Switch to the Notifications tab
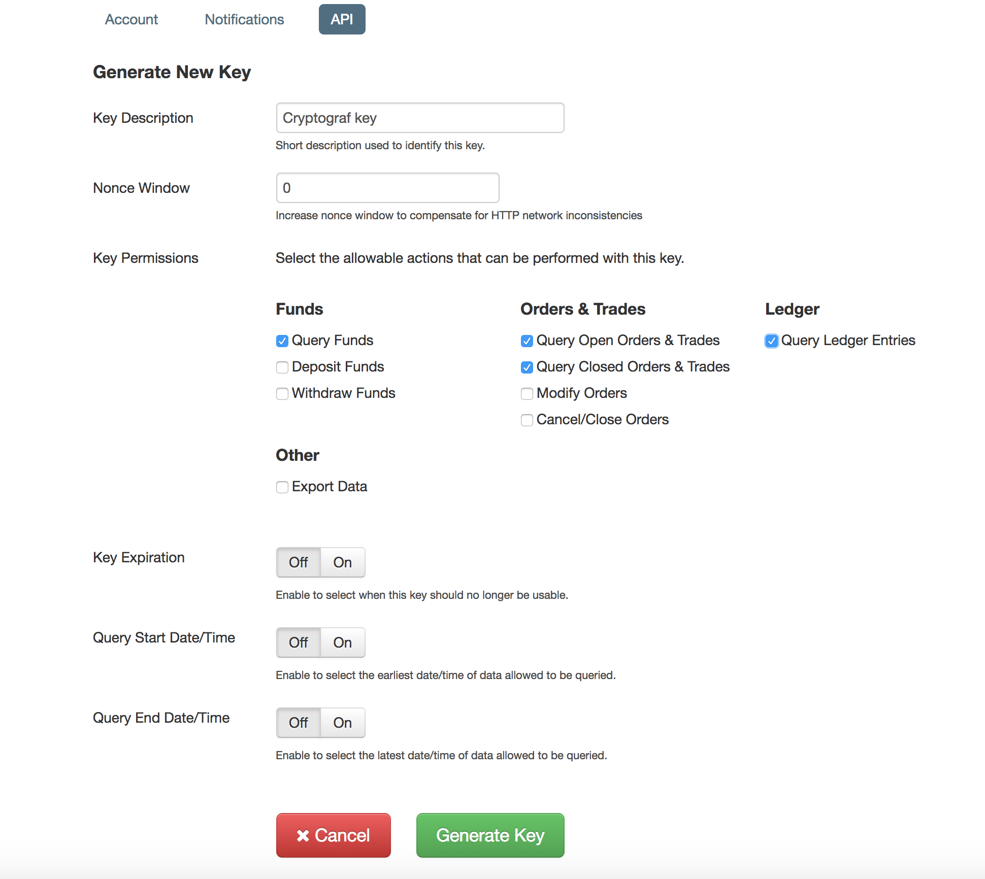Screen dimensions: 985x879 (244, 19)
